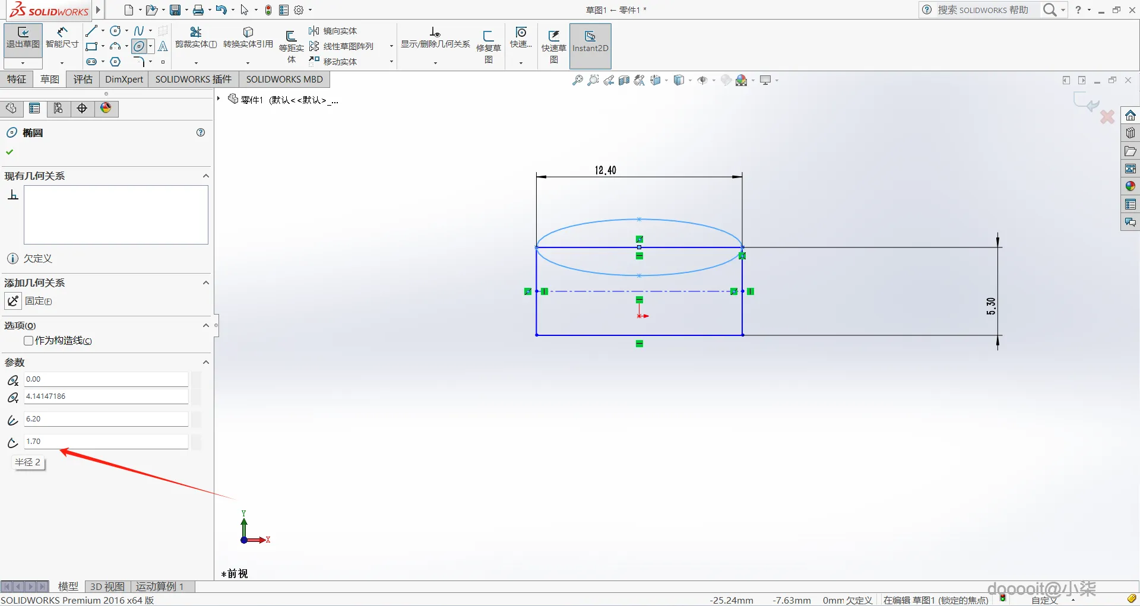This screenshot has width=1140, height=606.
Task: Click the Zoom to Fit icon
Action: (577, 80)
